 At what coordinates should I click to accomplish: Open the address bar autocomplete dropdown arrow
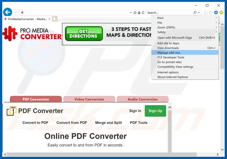pos(130,13)
